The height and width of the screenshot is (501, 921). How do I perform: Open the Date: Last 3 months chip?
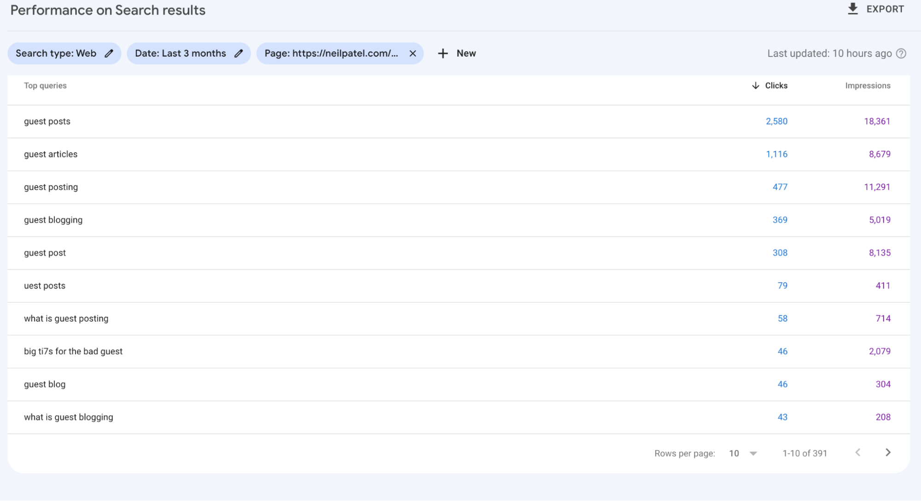coord(180,53)
